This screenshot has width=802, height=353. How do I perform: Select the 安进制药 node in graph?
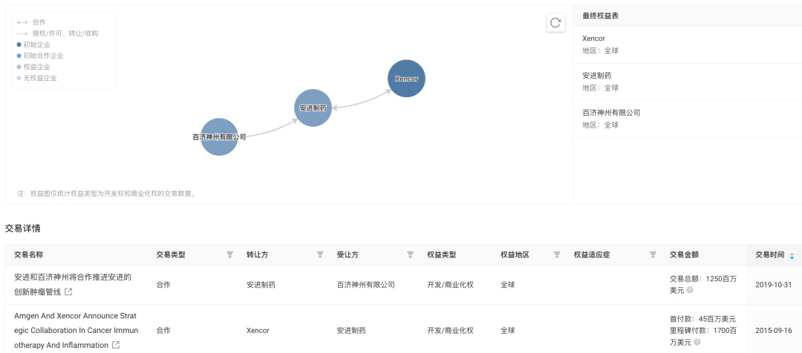(x=313, y=108)
